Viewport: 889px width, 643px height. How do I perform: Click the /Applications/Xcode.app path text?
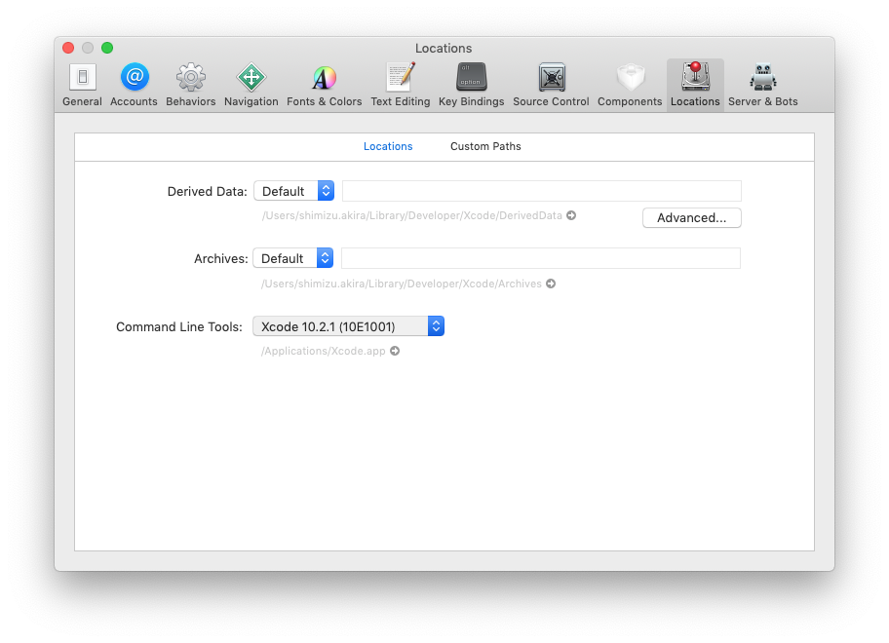[x=324, y=351]
